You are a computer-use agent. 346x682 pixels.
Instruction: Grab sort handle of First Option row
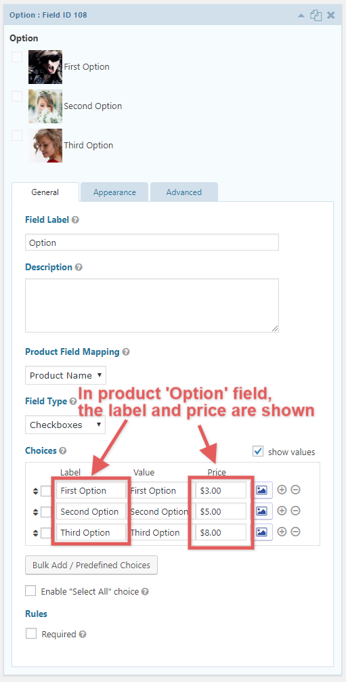tap(36, 492)
